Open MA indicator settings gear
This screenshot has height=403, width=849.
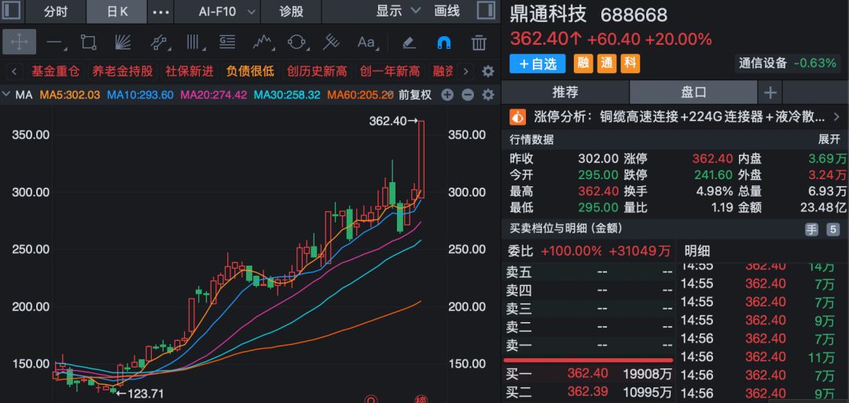tap(488, 95)
